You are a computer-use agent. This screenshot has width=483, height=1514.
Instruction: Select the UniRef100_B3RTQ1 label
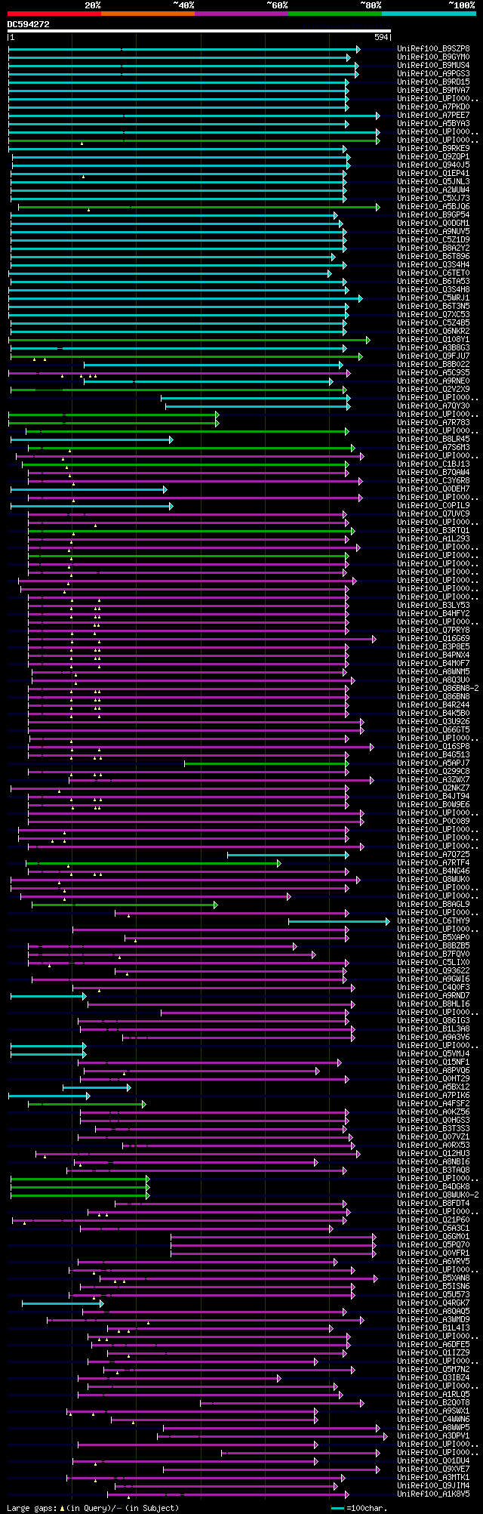tap(433, 531)
